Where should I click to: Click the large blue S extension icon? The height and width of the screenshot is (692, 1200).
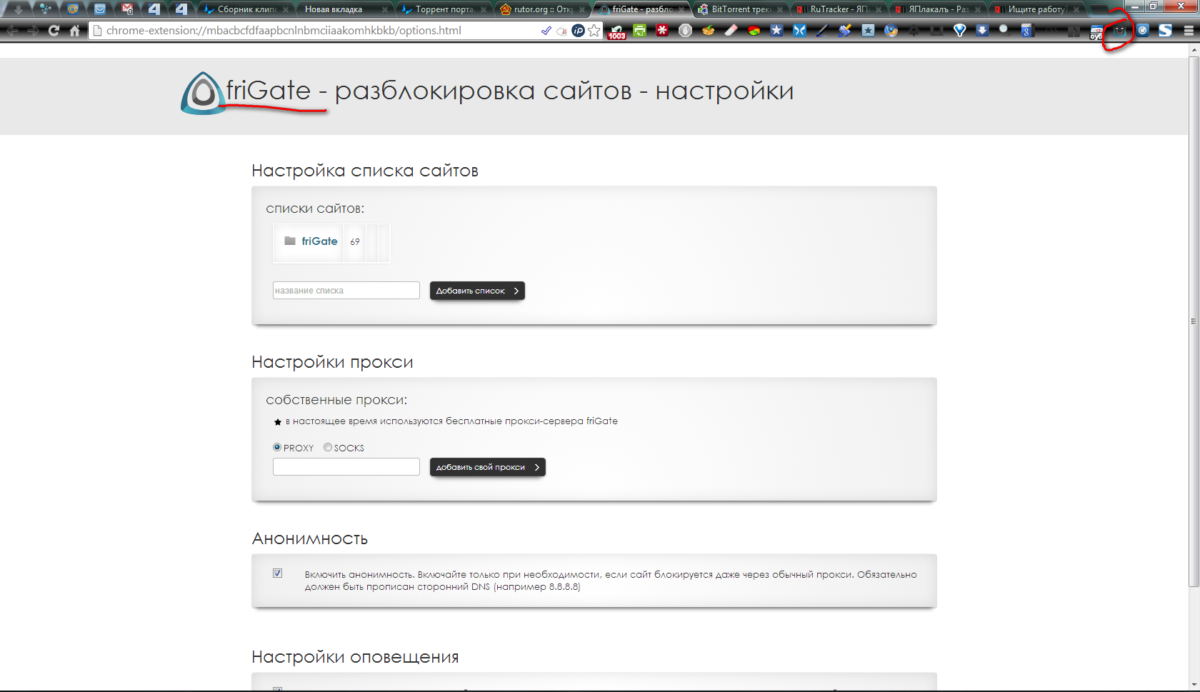[1165, 31]
